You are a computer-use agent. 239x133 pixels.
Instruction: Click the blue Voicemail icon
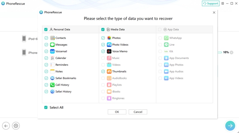52,51
